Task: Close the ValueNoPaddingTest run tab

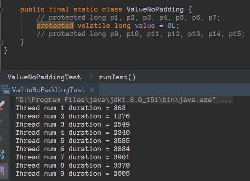Action: (92, 90)
